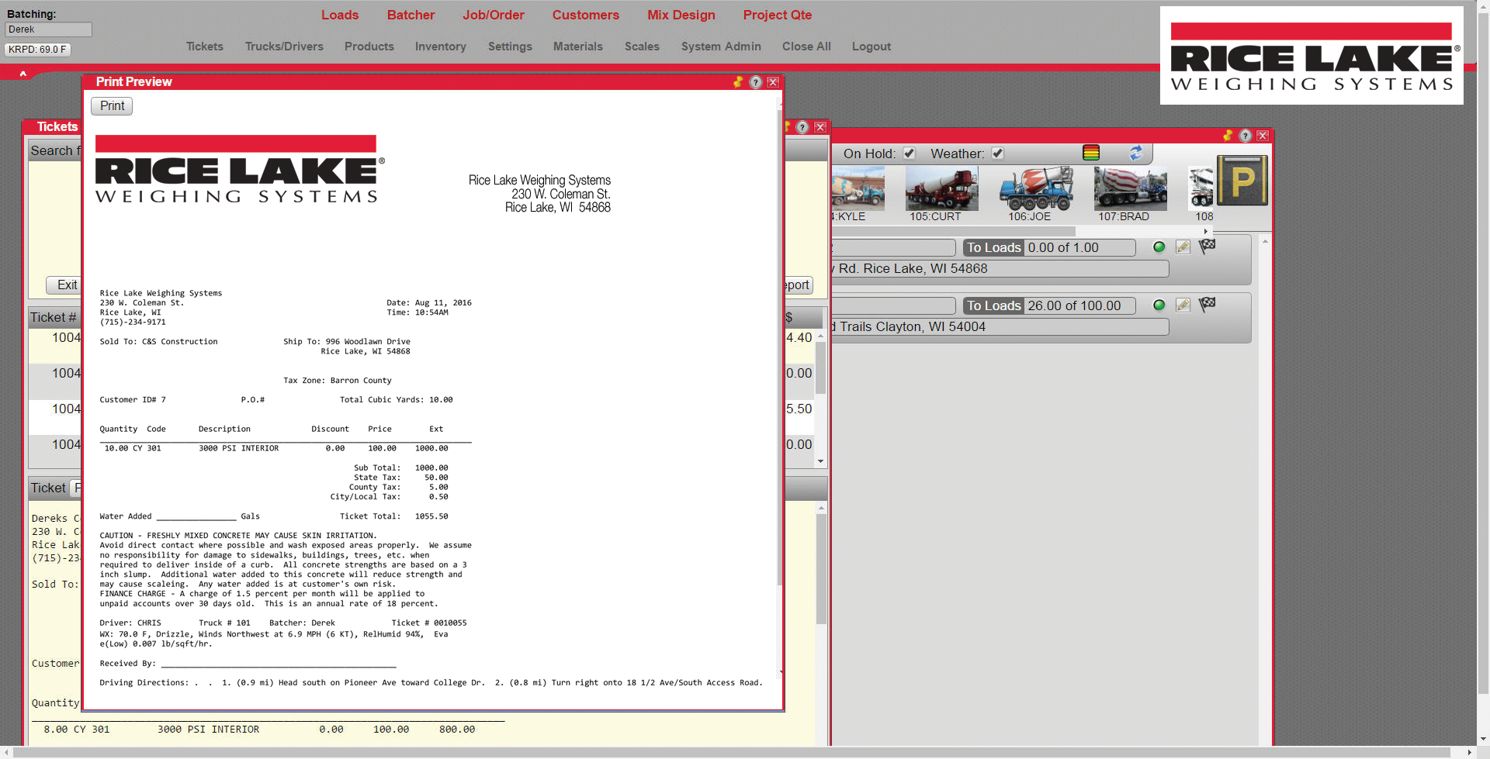Toggle the Weather checkbox
This screenshot has height=759, width=1490.
tap(998, 154)
